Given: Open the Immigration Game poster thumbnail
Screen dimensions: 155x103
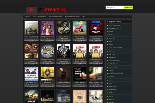Looking at the screenshot, I should coord(96,28).
